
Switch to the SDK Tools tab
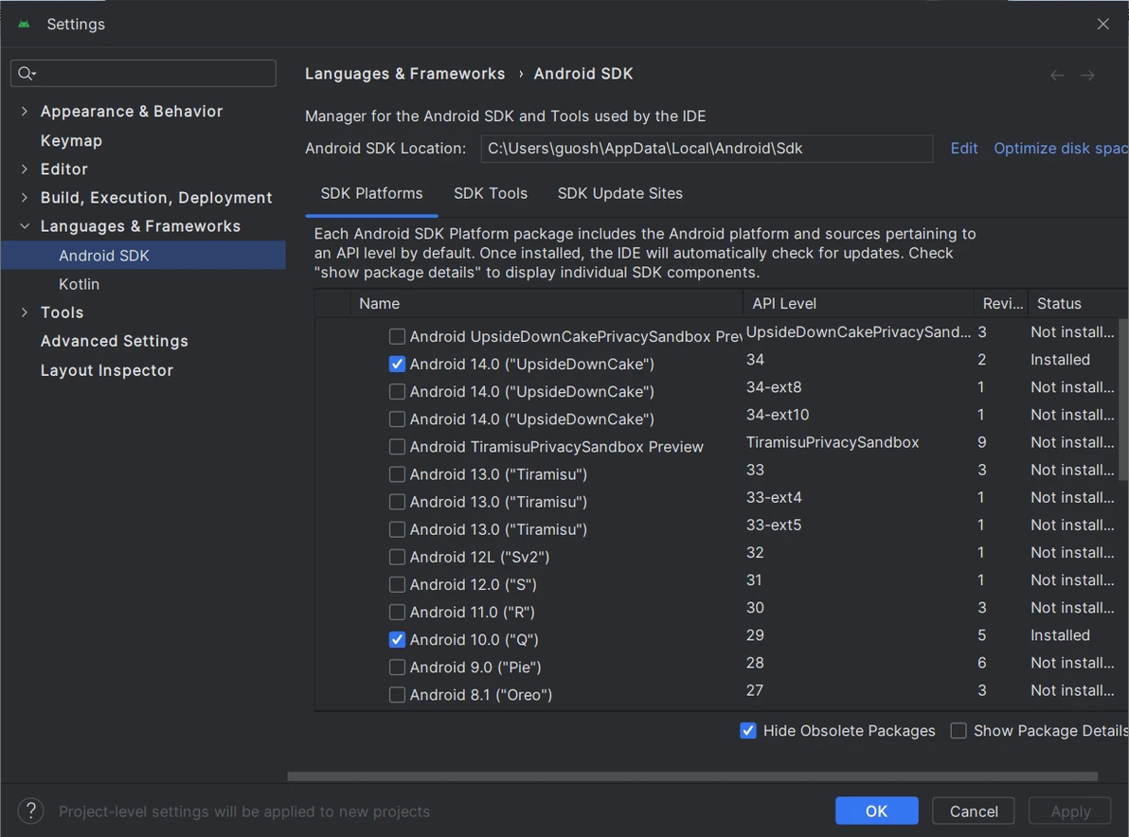point(491,193)
